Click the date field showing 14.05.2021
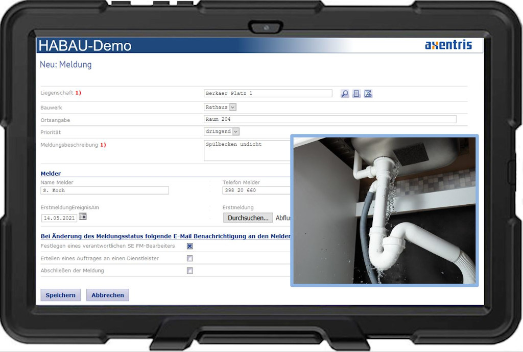 coord(59,218)
